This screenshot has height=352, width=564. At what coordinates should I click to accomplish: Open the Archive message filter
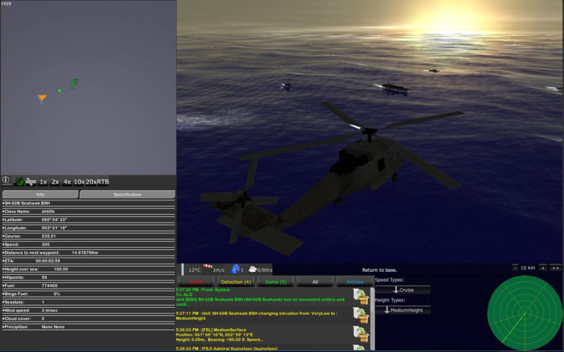(x=355, y=282)
